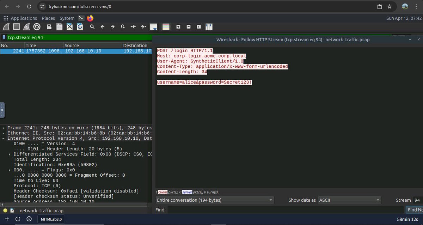Viewport: 423px width, 225px height.
Task: Sort by the Destination column header
Action: point(137,45)
